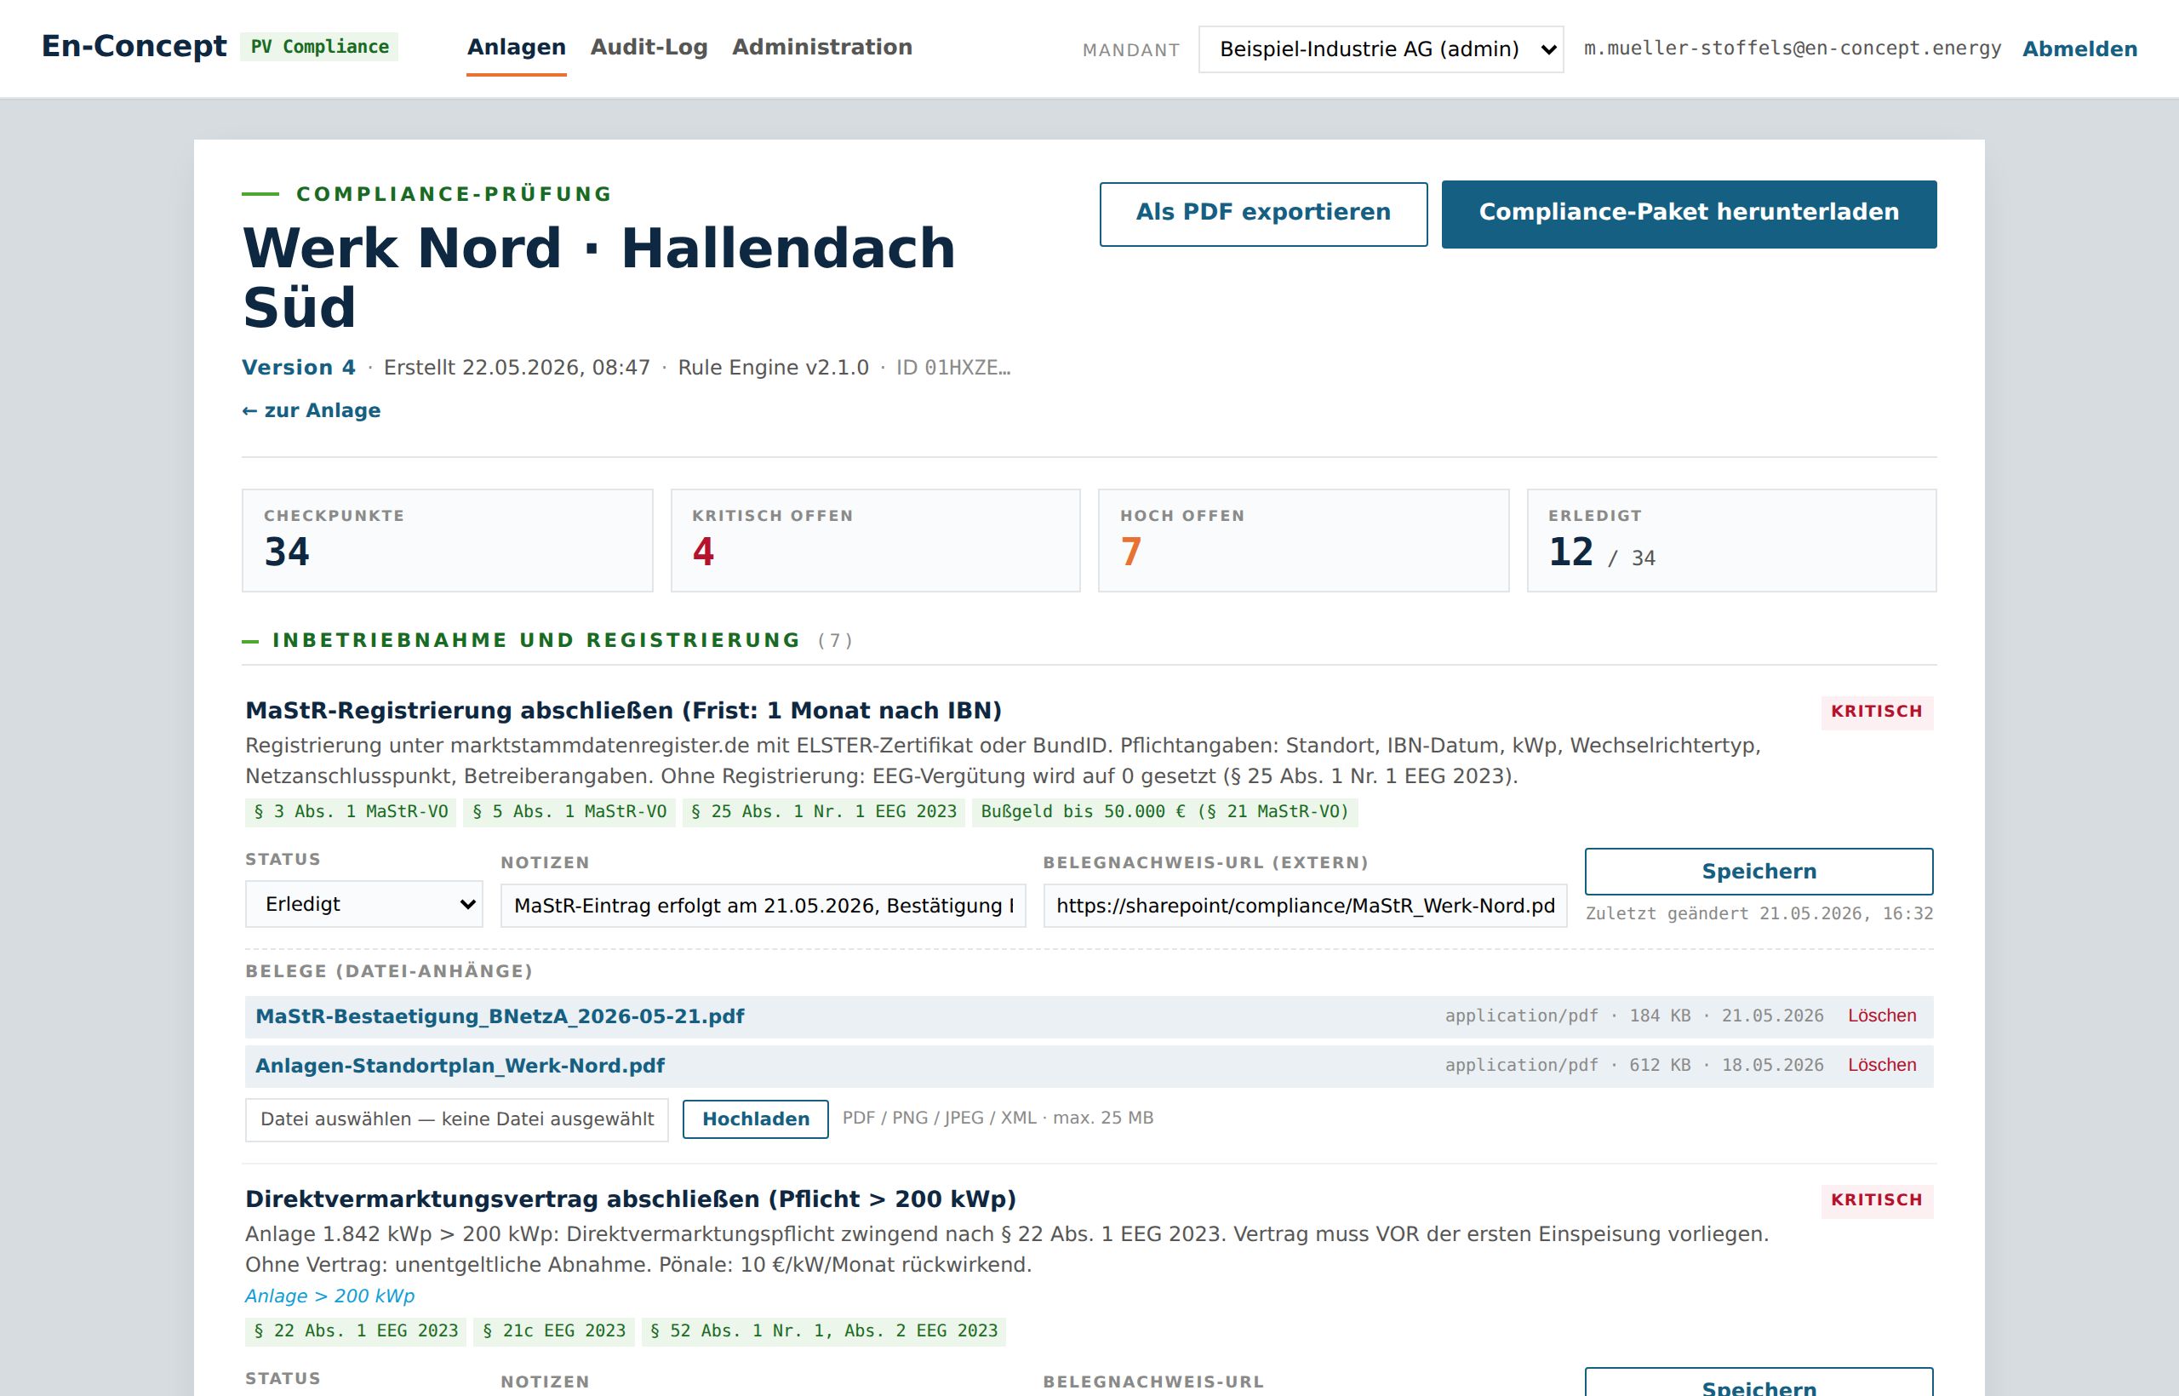The image size is (2179, 1396).
Task: Save the Direktvermarktungsvertrag checkpoint with Speichern
Action: tap(1759, 1382)
